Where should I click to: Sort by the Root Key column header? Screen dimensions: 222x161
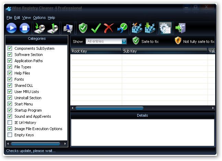[x=96, y=51]
